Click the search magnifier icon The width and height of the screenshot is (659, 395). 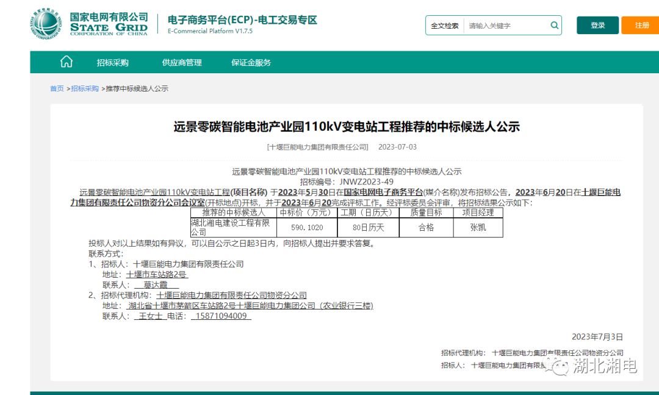[554, 25]
